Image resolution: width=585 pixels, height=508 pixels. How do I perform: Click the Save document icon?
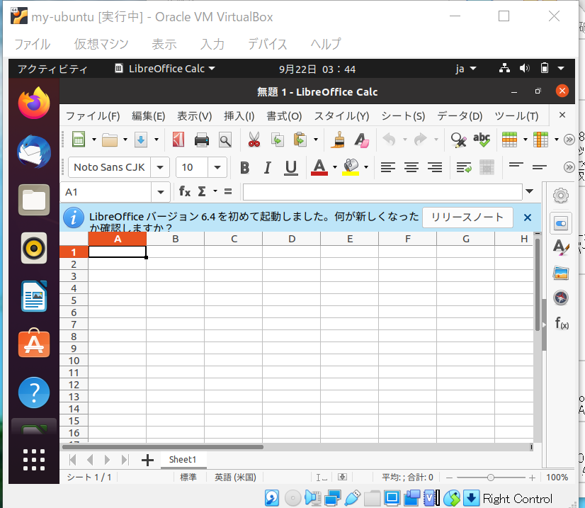[x=141, y=140]
